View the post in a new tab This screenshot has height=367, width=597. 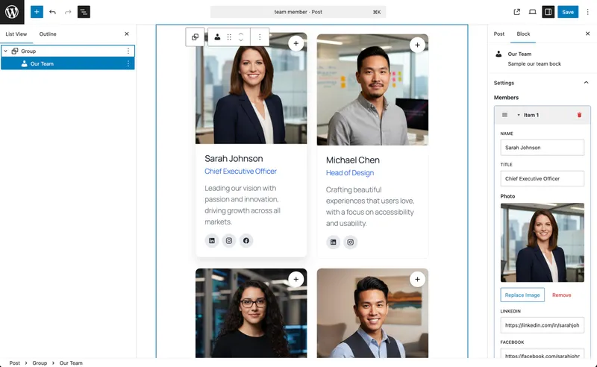pos(516,12)
